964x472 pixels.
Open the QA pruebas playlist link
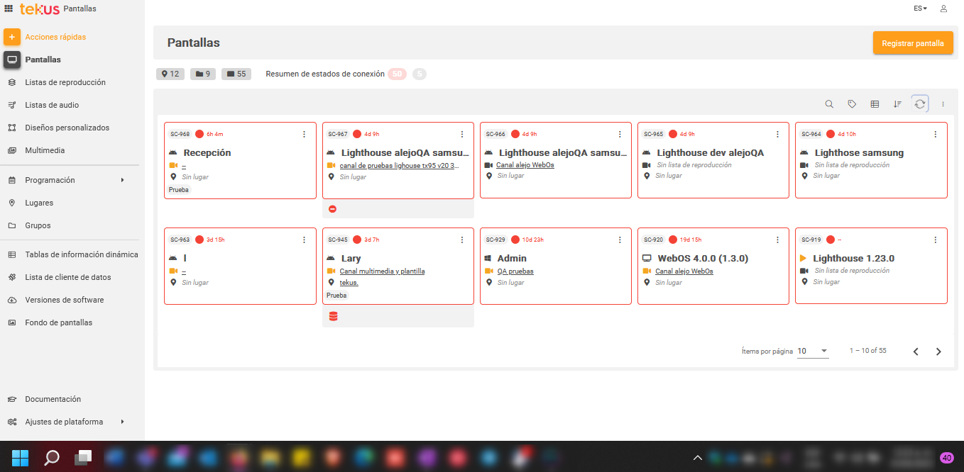[x=515, y=271]
